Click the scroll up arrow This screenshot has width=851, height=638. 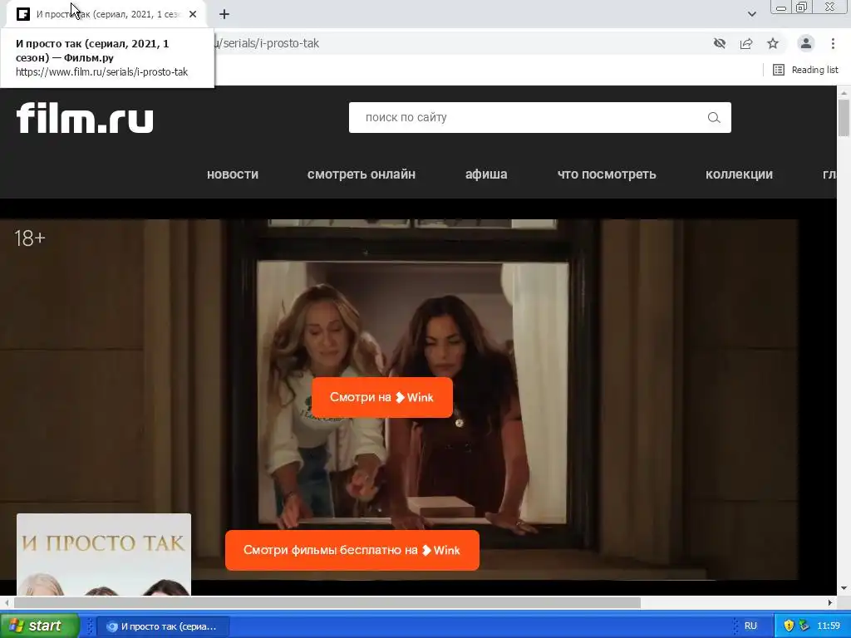844,93
